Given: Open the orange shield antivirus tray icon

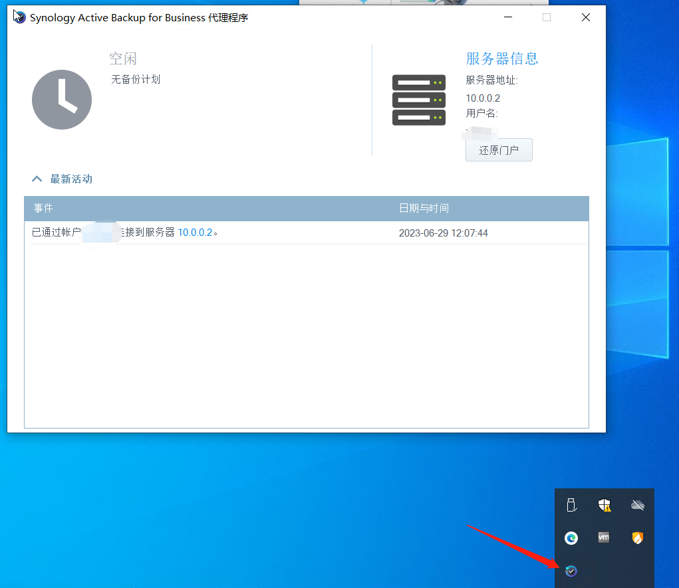Looking at the screenshot, I should [637, 538].
